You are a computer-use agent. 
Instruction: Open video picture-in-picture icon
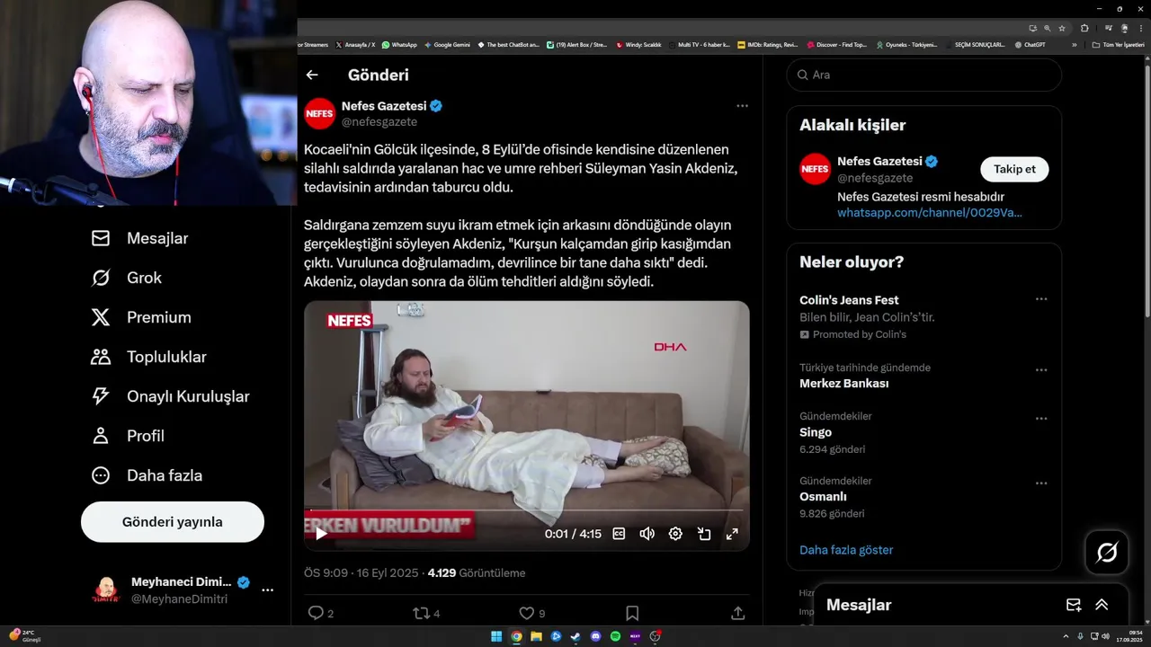[704, 534]
